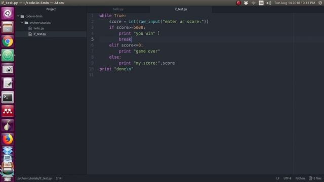324x182 pixels.
Task: Open hello.py from the tree view
Action: click(39, 28)
